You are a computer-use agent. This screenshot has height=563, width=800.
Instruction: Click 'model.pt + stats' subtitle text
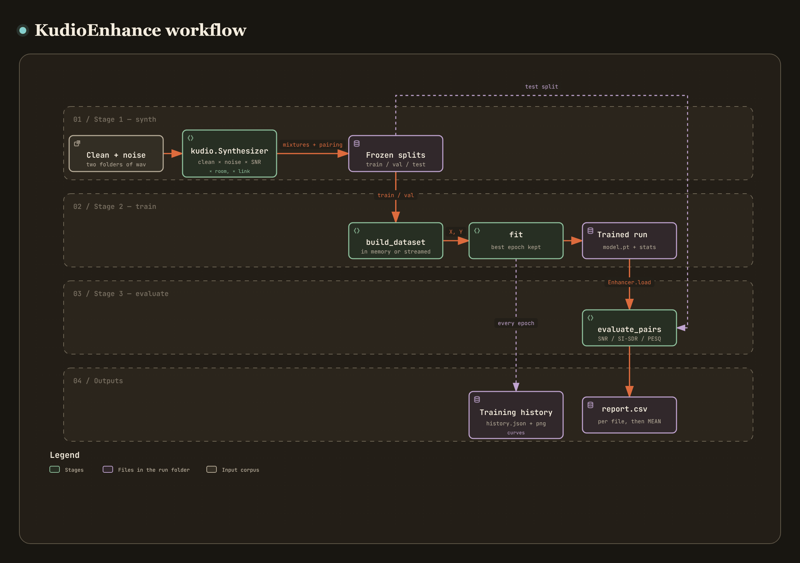(x=629, y=247)
